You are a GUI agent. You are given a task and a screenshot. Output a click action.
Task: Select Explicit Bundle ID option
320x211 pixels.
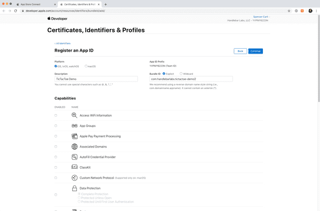tap(164, 74)
